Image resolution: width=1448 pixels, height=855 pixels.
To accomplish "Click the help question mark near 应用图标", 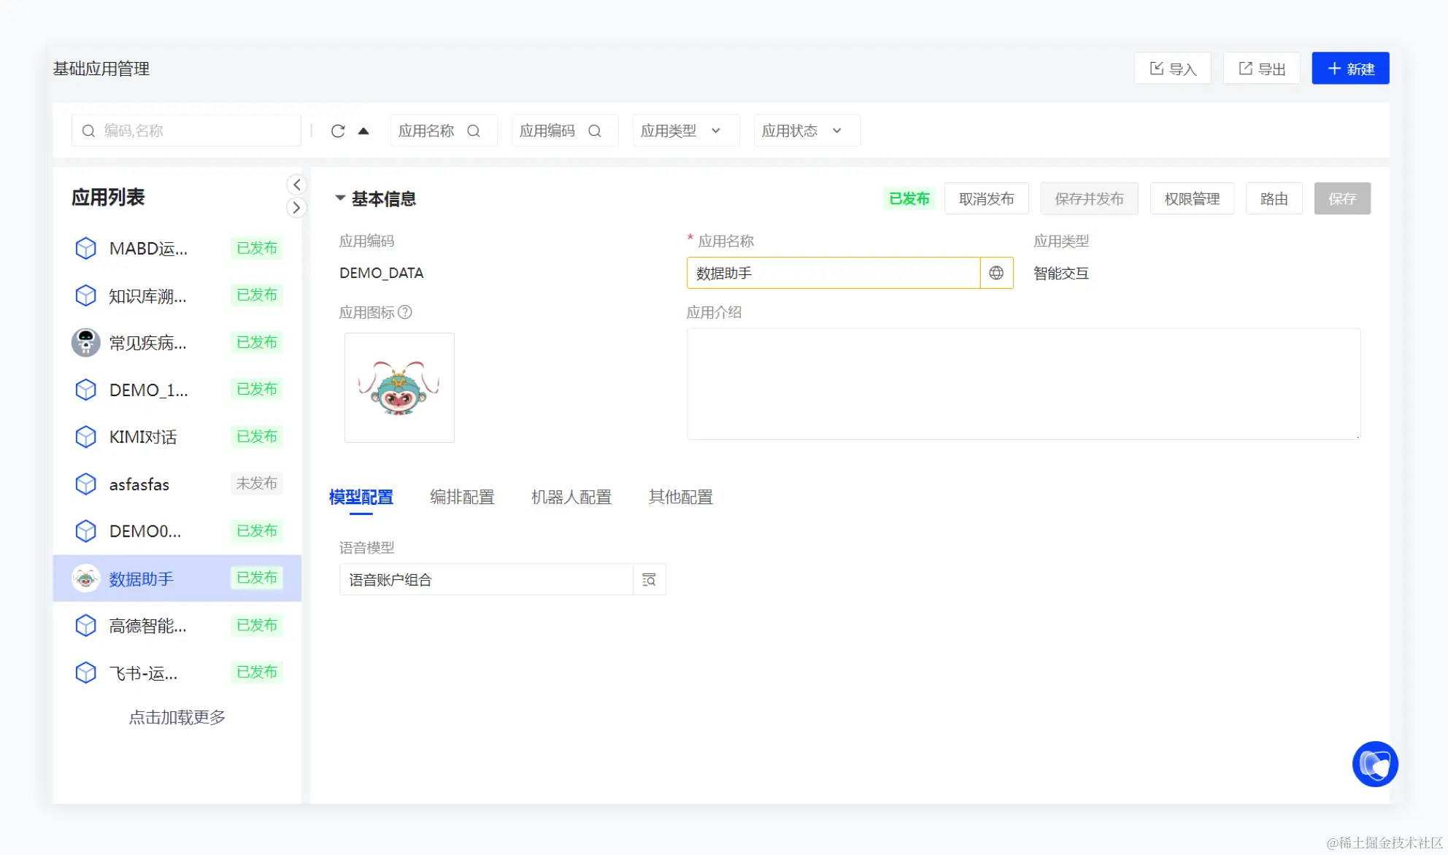I will [x=405, y=312].
